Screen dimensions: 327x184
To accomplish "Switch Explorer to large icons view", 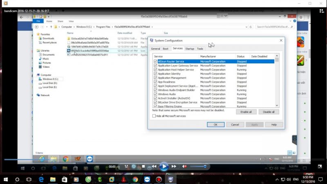I will (x=294, y=153).
